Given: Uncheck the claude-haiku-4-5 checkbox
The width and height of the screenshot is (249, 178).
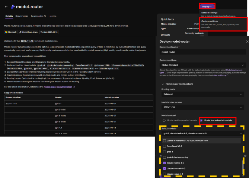Looking at the screenshot, I should 165,162.
